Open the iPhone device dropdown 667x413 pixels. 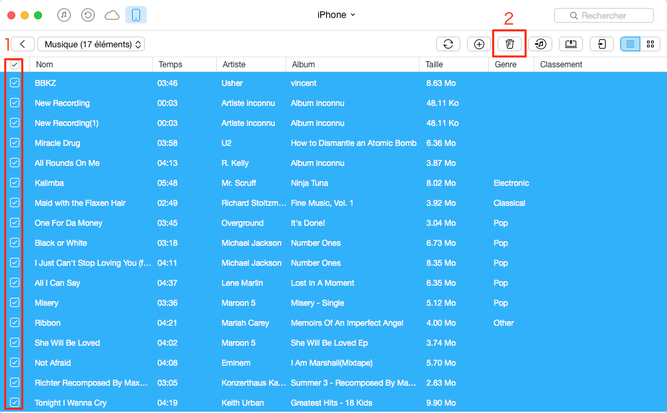336,15
